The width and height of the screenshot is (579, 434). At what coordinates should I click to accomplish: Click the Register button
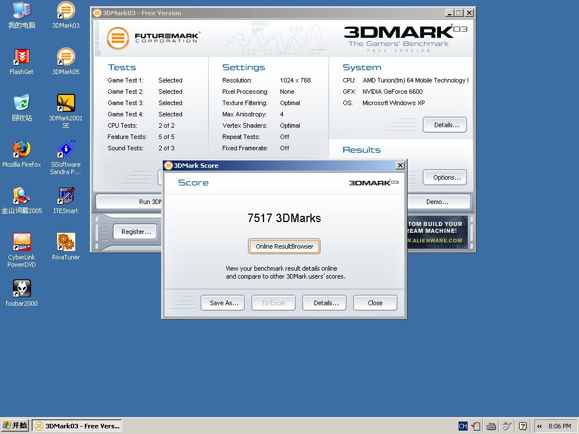pyautogui.click(x=136, y=232)
